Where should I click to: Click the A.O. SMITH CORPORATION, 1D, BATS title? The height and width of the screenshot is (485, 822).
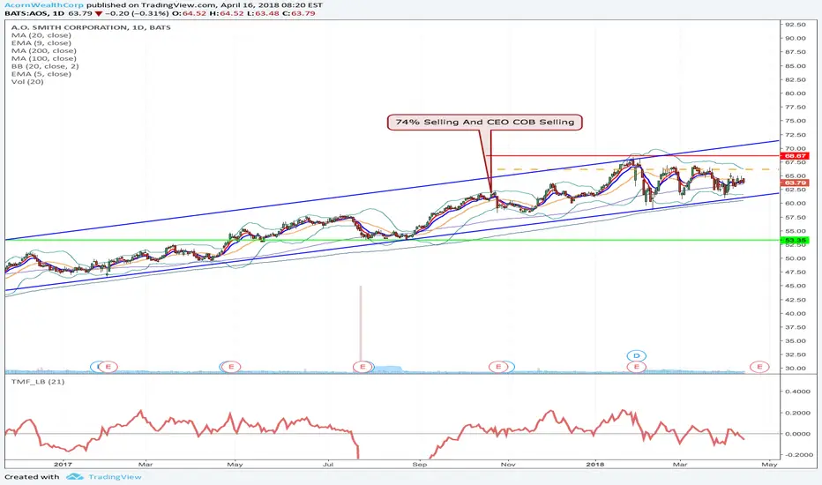coord(91,27)
